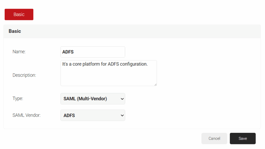Click the red Basic tab button
This screenshot has height=149, width=265.
(19, 15)
